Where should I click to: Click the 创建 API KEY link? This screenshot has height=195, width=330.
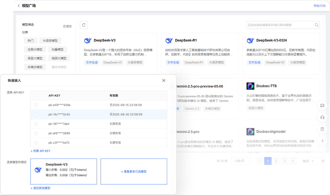point(40,151)
